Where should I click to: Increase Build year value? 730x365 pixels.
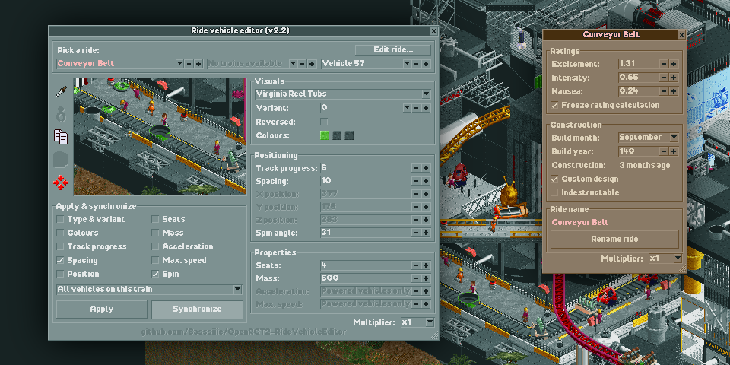pos(674,151)
